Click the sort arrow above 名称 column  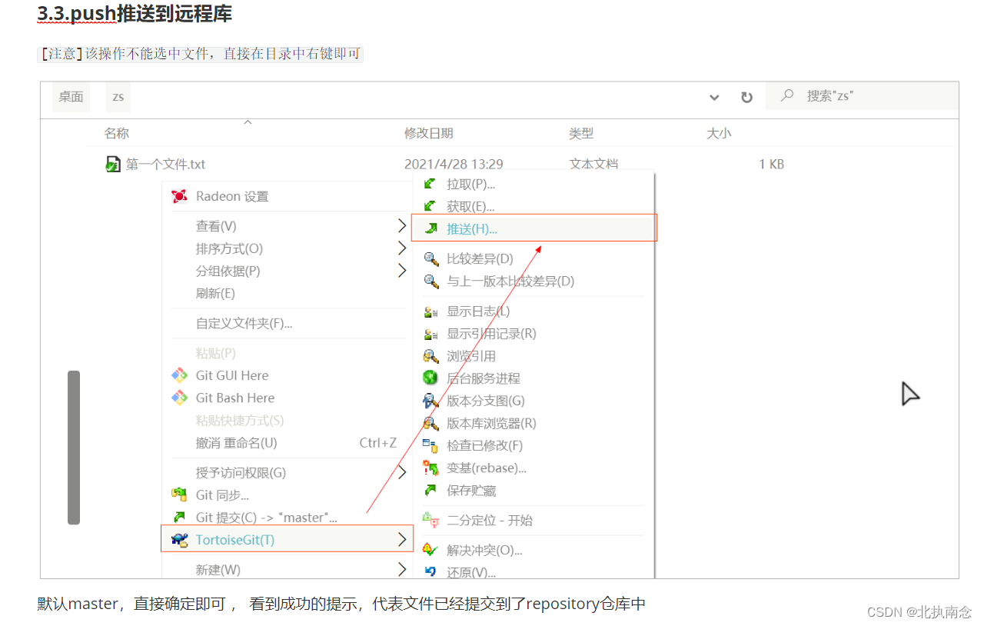coord(248,122)
